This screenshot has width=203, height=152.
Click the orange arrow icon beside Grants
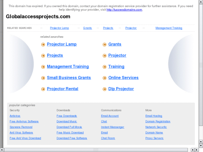[104, 45]
